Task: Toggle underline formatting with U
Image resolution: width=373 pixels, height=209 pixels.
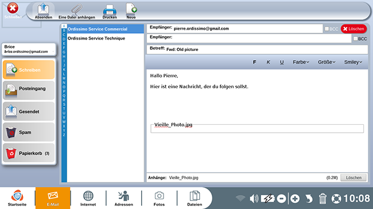Action: 282,62
